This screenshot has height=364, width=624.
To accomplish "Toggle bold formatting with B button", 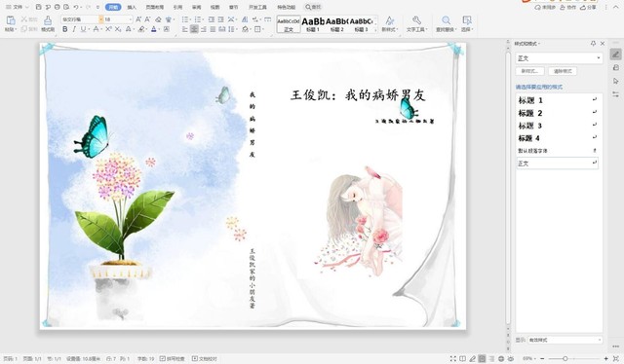I will click(x=65, y=29).
